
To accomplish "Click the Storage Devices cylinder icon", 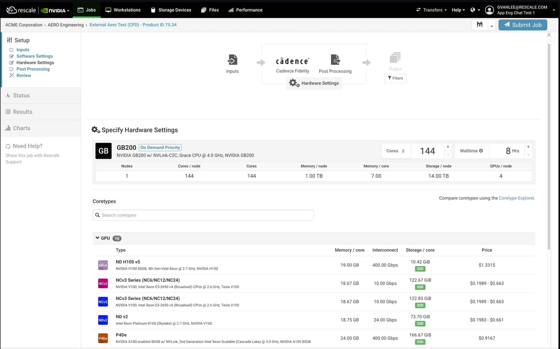I will tap(153, 10).
